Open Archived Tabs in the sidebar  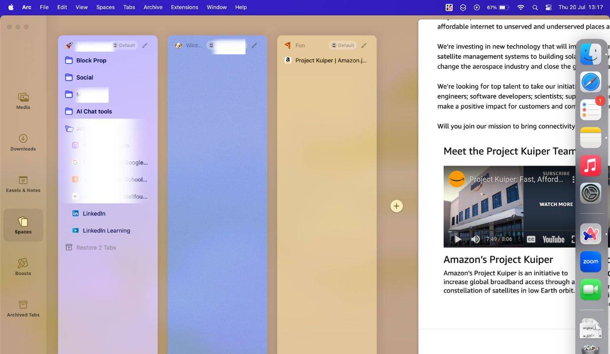pos(23,308)
